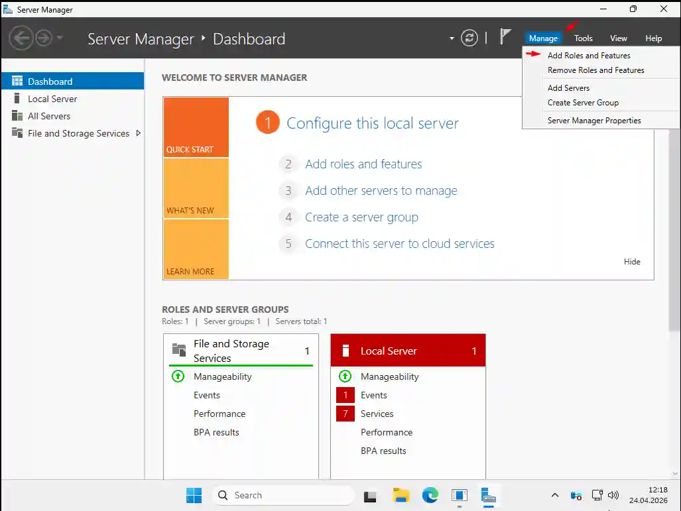
Task: Select Dashboard in the navigation pane
Action: [x=72, y=81]
